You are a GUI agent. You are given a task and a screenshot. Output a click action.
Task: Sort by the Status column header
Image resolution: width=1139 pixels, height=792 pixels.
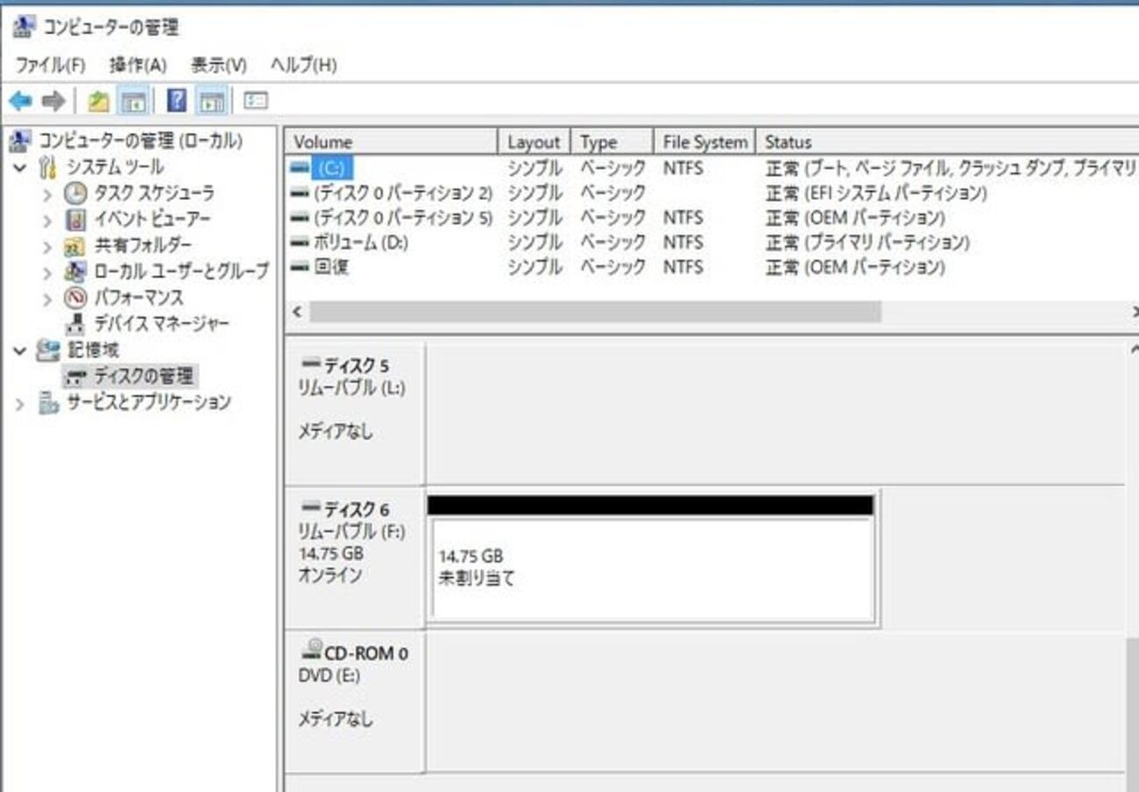click(x=947, y=142)
